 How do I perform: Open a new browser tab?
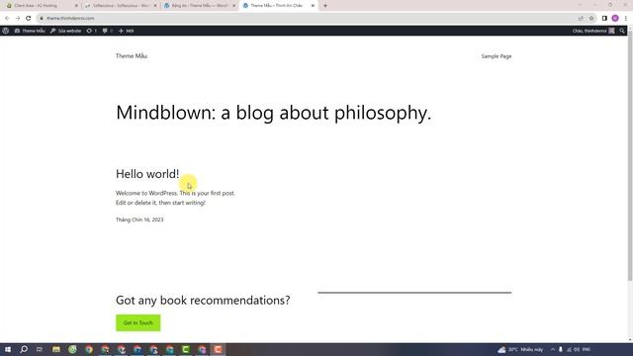[x=325, y=6]
